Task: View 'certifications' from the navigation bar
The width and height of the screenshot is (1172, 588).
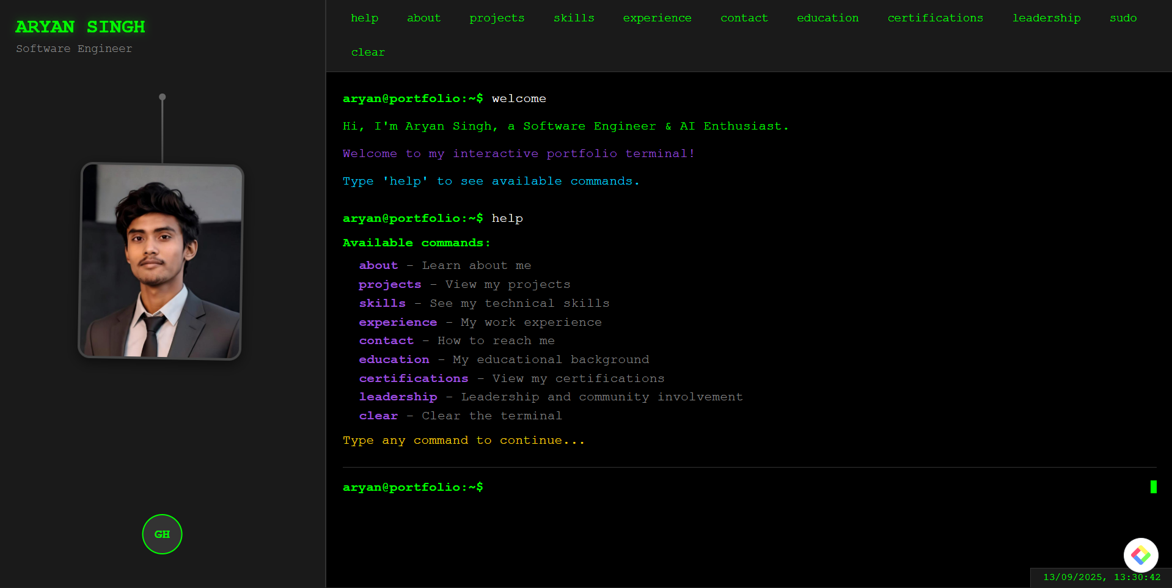Action: [x=935, y=18]
